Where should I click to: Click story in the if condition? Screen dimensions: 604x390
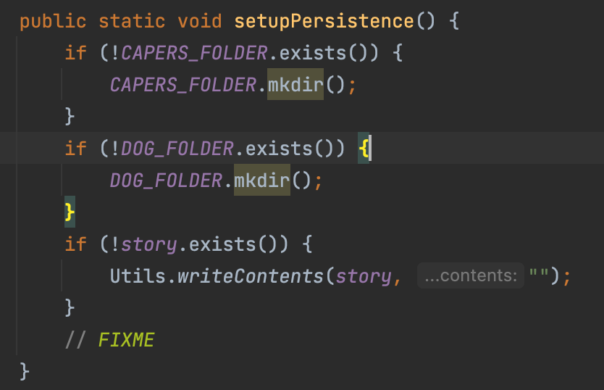click(x=148, y=244)
